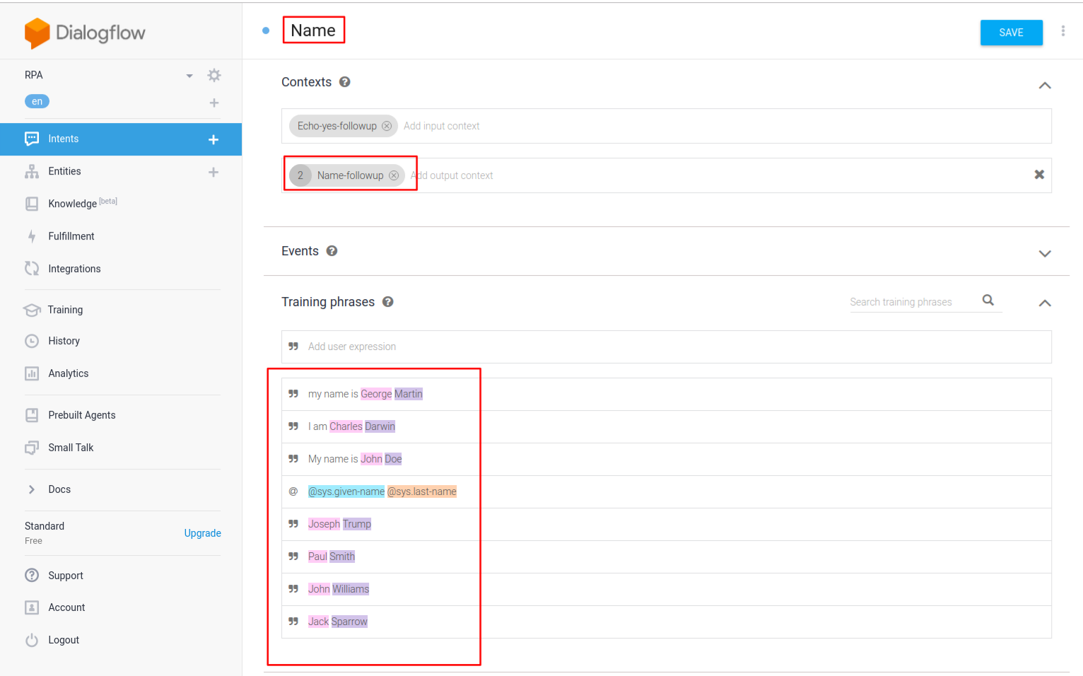Click the SAVE button
Screen dimensions: 1083x676
tap(1012, 33)
